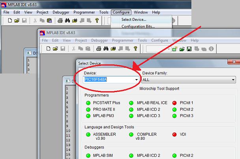
Task: Open Edit menu in rear MPLAB window
Action: 17,12
